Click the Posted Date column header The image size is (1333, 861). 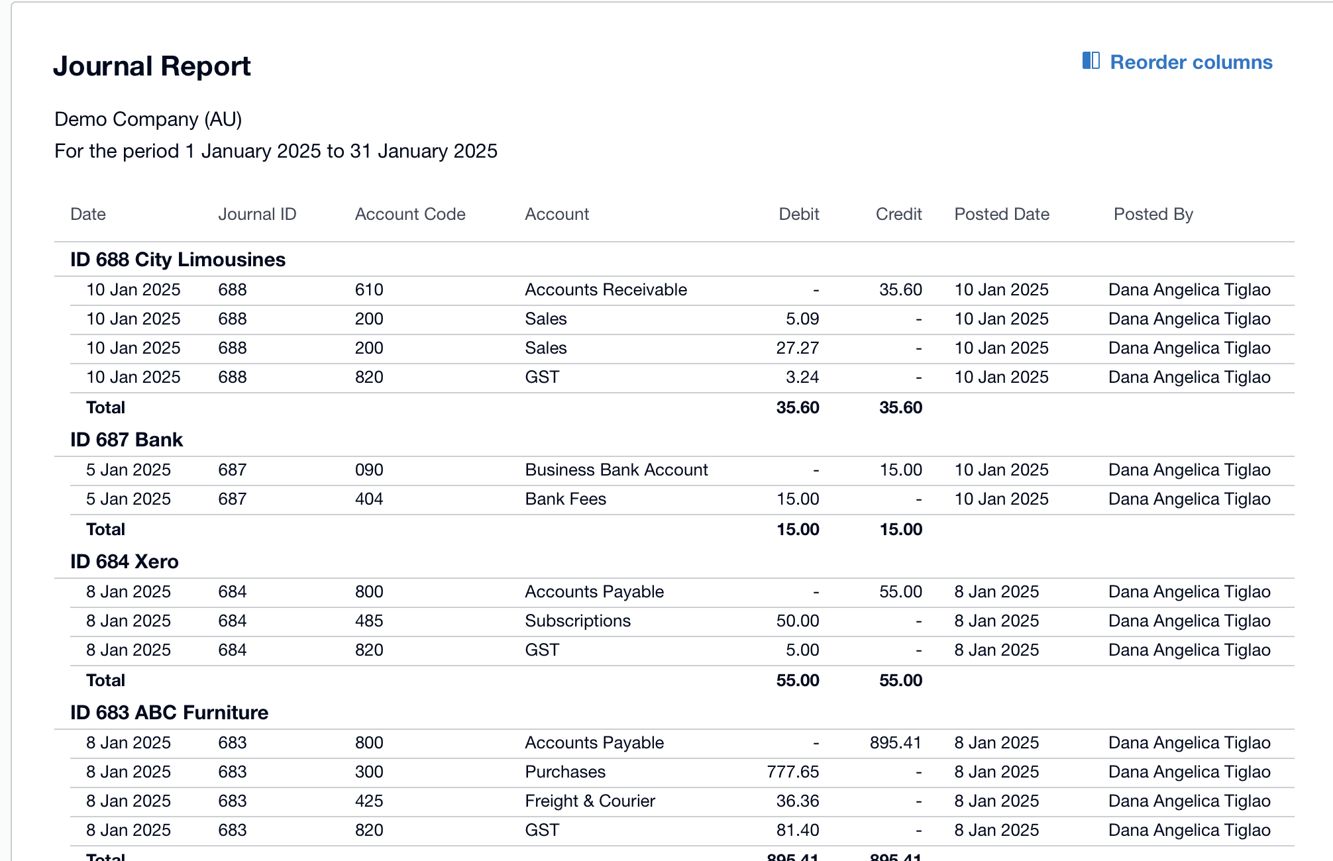(1001, 214)
